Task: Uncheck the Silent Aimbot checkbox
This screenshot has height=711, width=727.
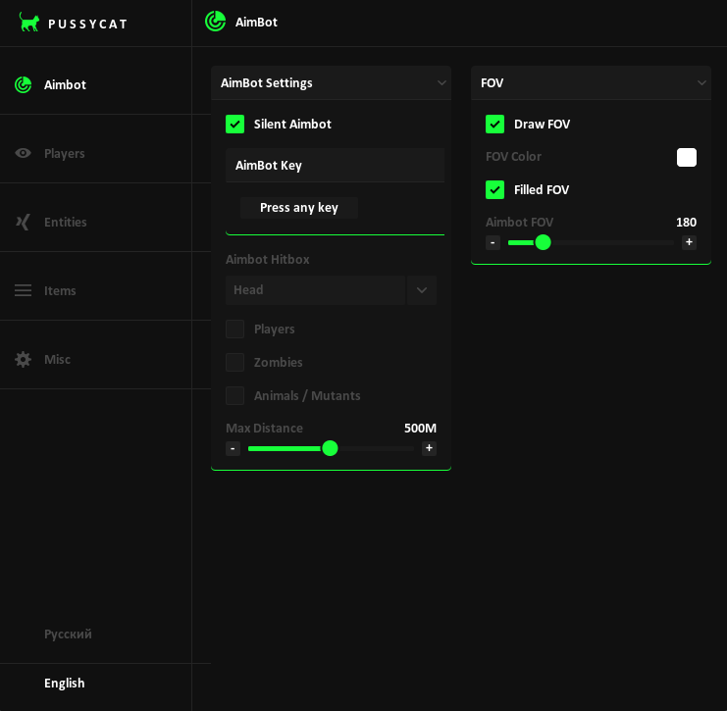Action: pos(234,124)
